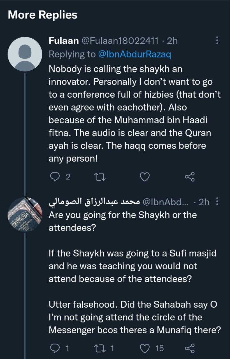Click Fulaan display name
230x359 pixels.
64,41
